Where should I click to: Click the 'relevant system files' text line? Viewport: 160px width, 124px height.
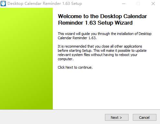pyautogui.click(x=97, y=55)
